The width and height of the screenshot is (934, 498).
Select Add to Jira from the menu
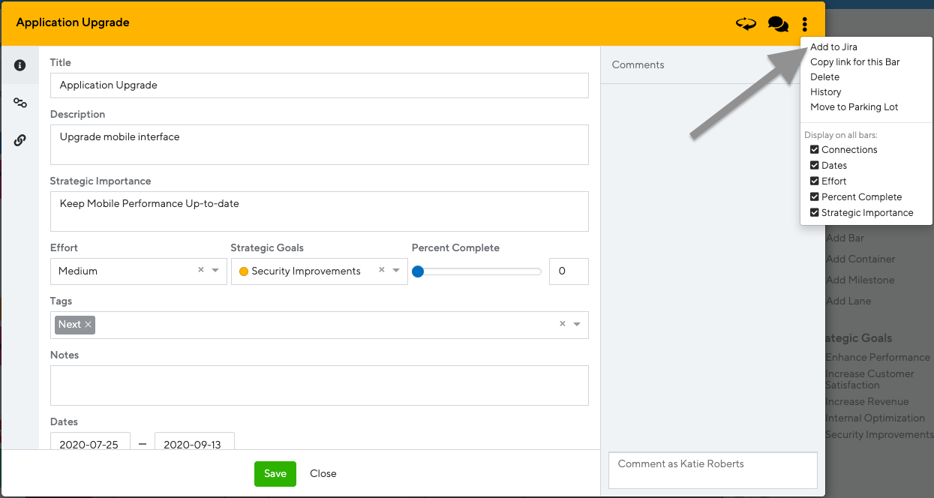click(833, 46)
